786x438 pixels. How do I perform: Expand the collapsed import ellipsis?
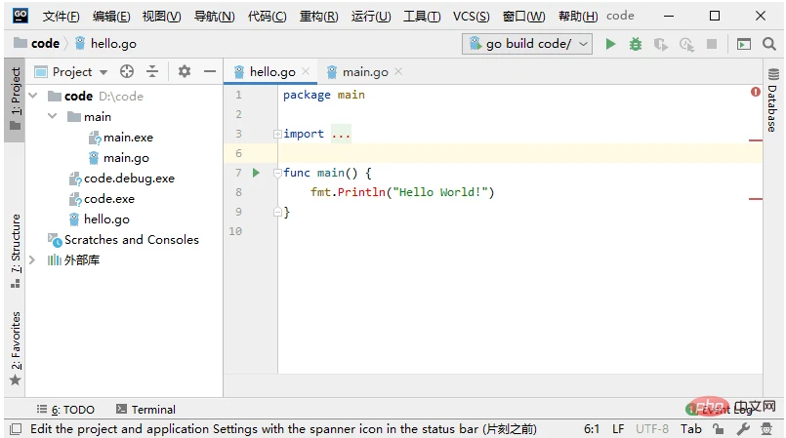click(x=341, y=134)
